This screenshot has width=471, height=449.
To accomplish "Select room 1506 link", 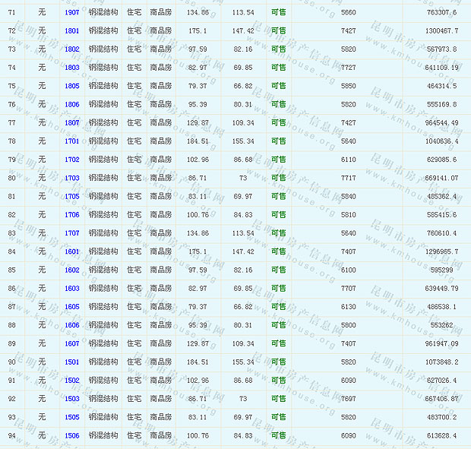I will [72, 435].
